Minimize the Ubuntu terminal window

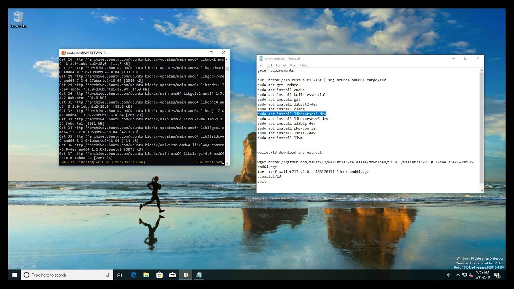coord(199,53)
